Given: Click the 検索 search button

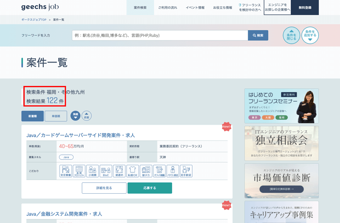Looking at the screenshot, I should (x=258, y=35).
